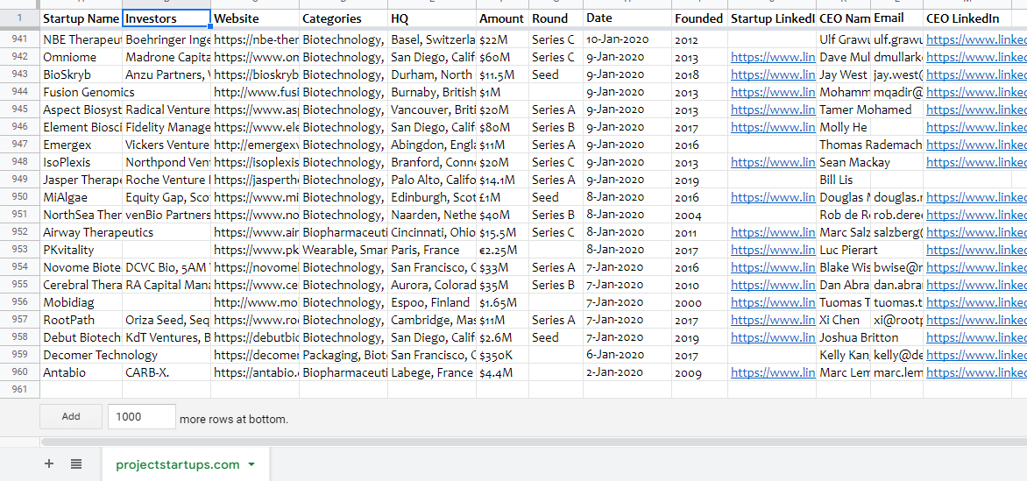
Task: Select BioSkryb's Seed round cell
Action: tap(556, 74)
